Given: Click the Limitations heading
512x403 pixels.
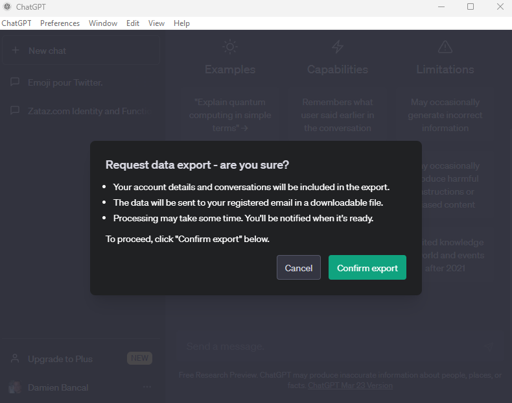Looking at the screenshot, I should [x=445, y=69].
